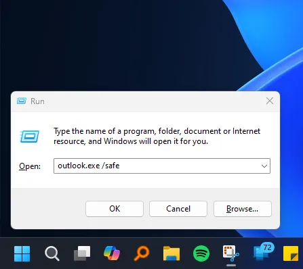The height and width of the screenshot is (269, 303).
Task: Close the Run dialog window
Action: click(x=270, y=101)
